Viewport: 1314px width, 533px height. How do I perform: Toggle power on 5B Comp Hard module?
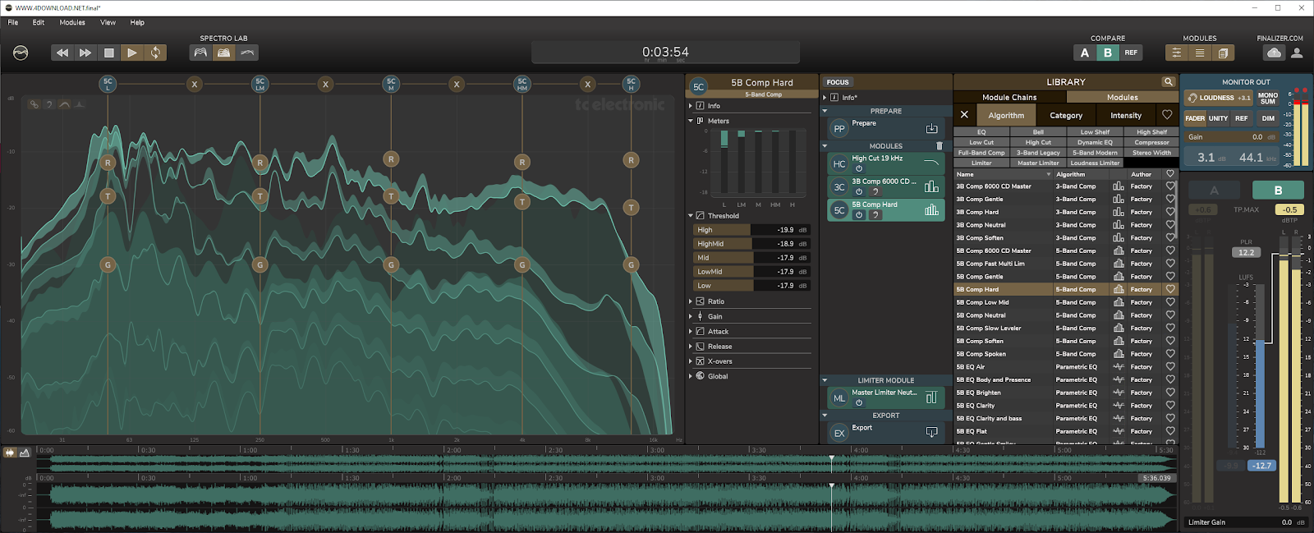(859, 214)
